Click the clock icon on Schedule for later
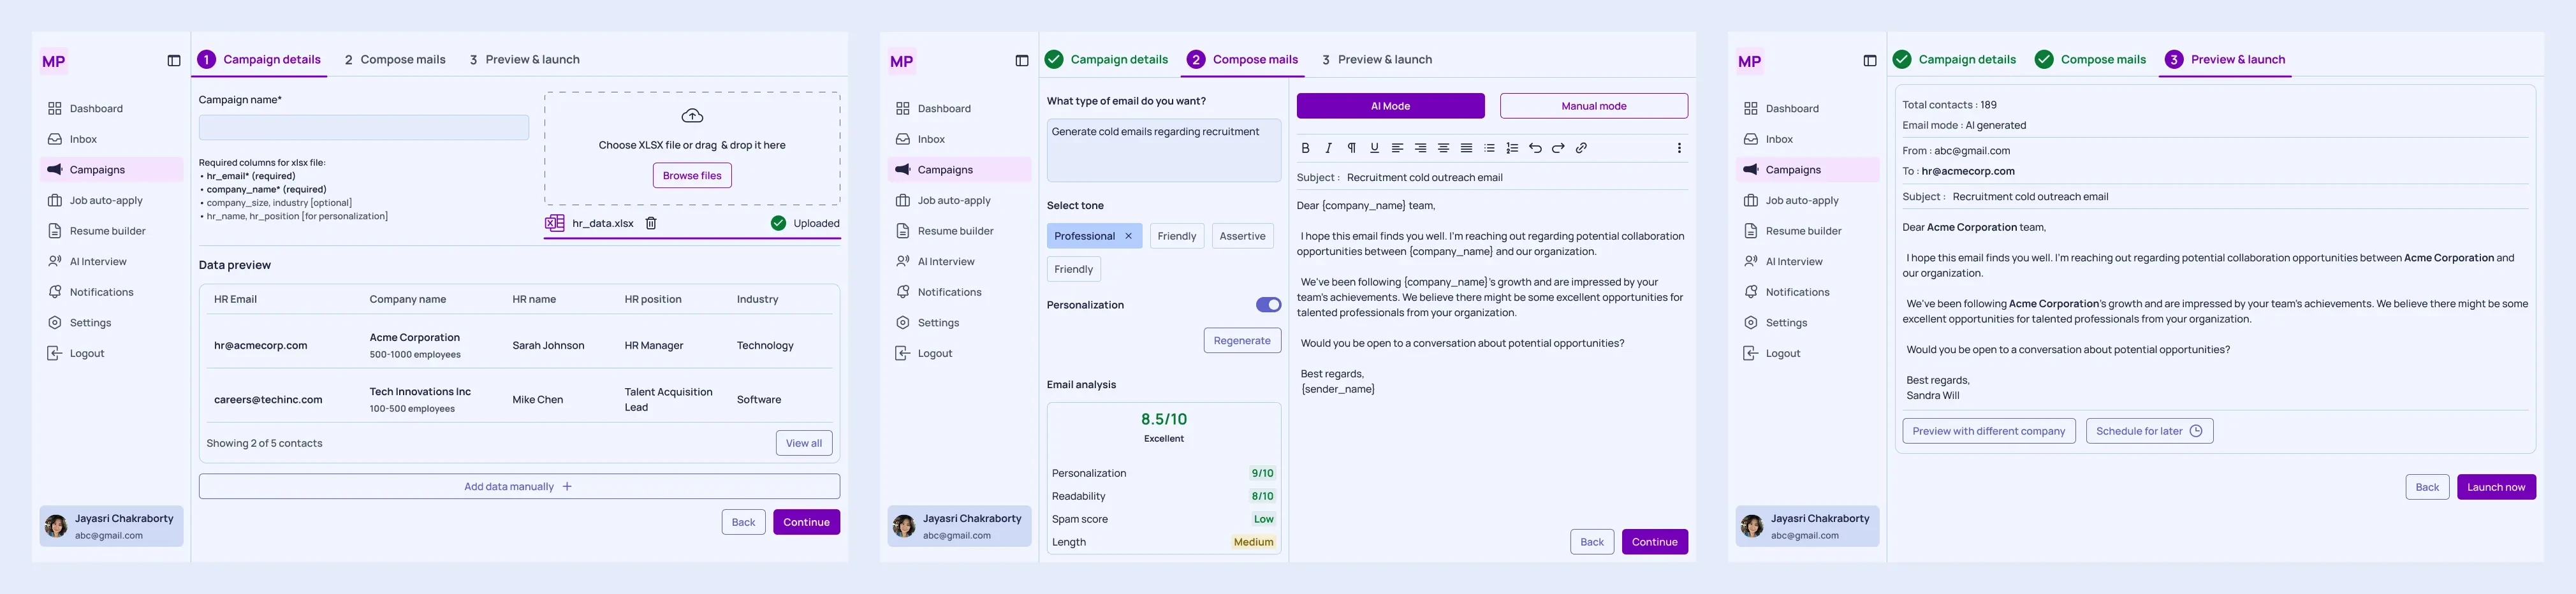The width and height of the screenshot is (2576, 594). point(2196,431)
